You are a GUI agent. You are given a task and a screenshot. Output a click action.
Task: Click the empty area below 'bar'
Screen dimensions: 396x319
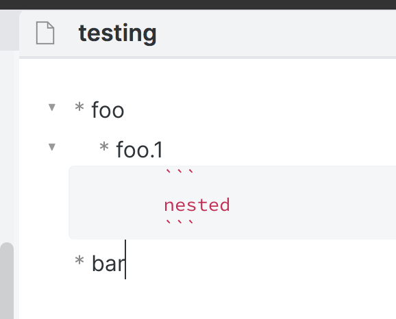[207, 299]
